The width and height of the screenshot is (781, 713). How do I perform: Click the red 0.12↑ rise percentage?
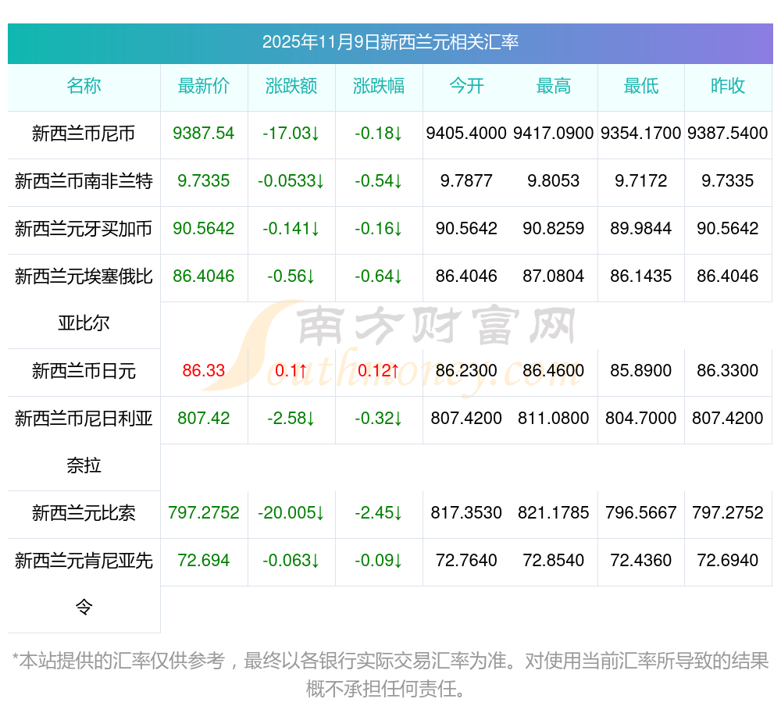click(x=379, y=370)
